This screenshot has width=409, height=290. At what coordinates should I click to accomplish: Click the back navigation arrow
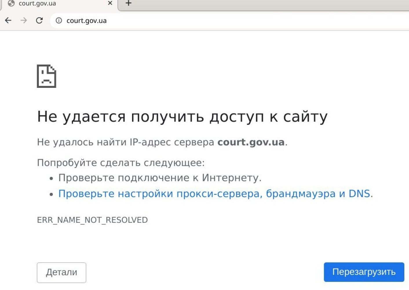click(8, 21)
